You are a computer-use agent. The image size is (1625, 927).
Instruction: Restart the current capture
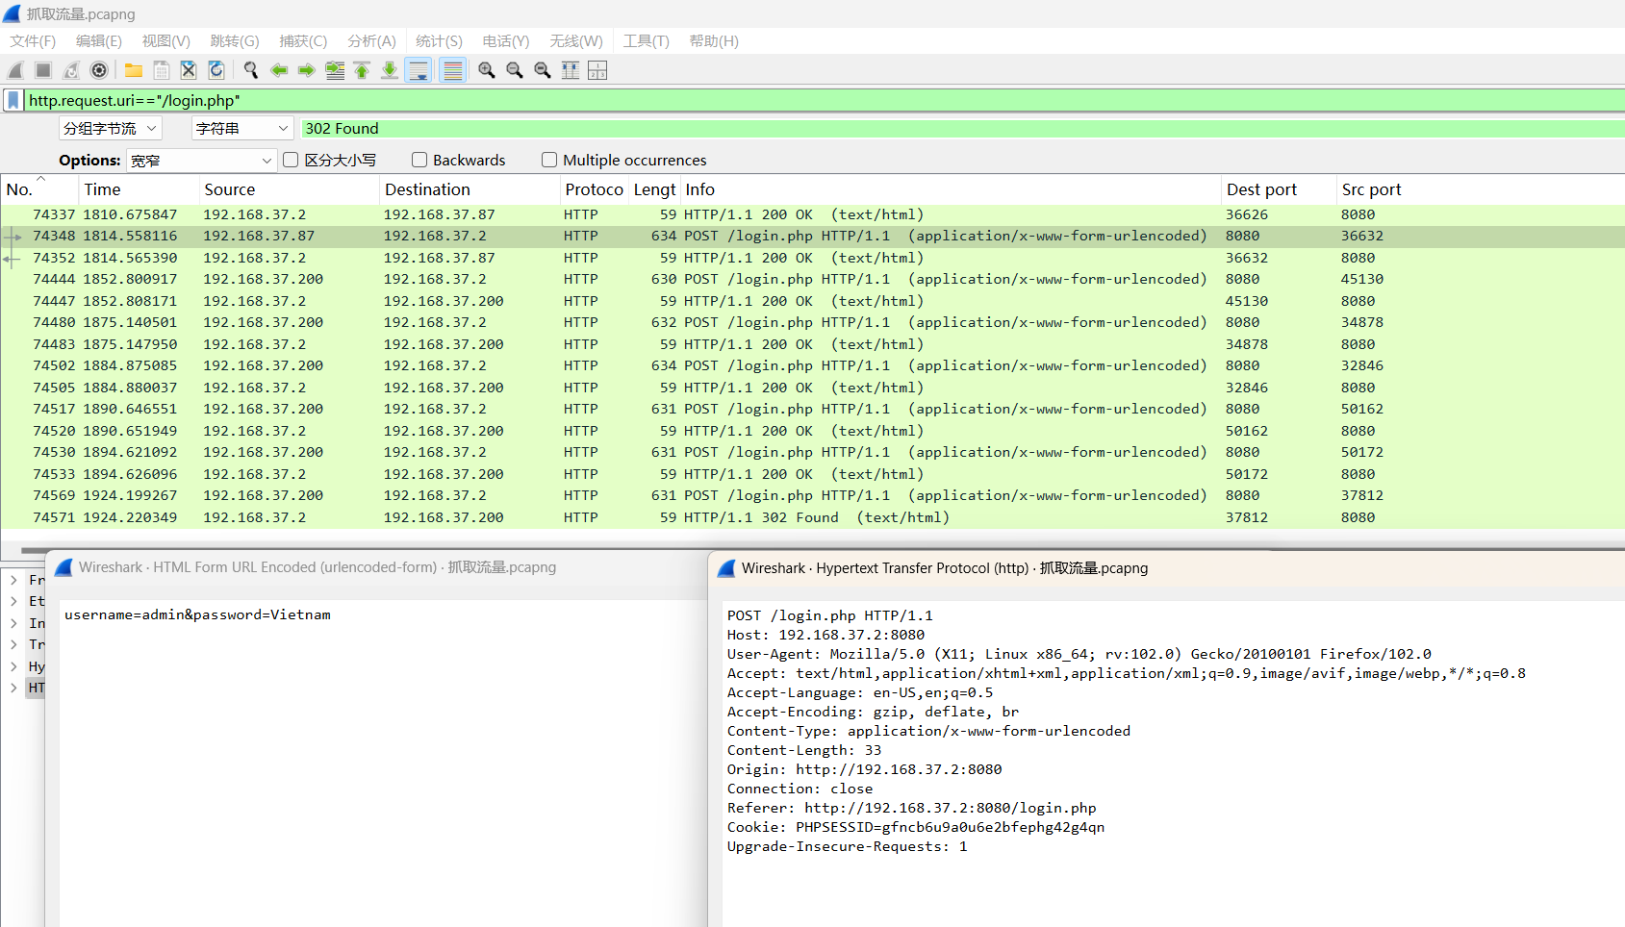click(71, 70)
